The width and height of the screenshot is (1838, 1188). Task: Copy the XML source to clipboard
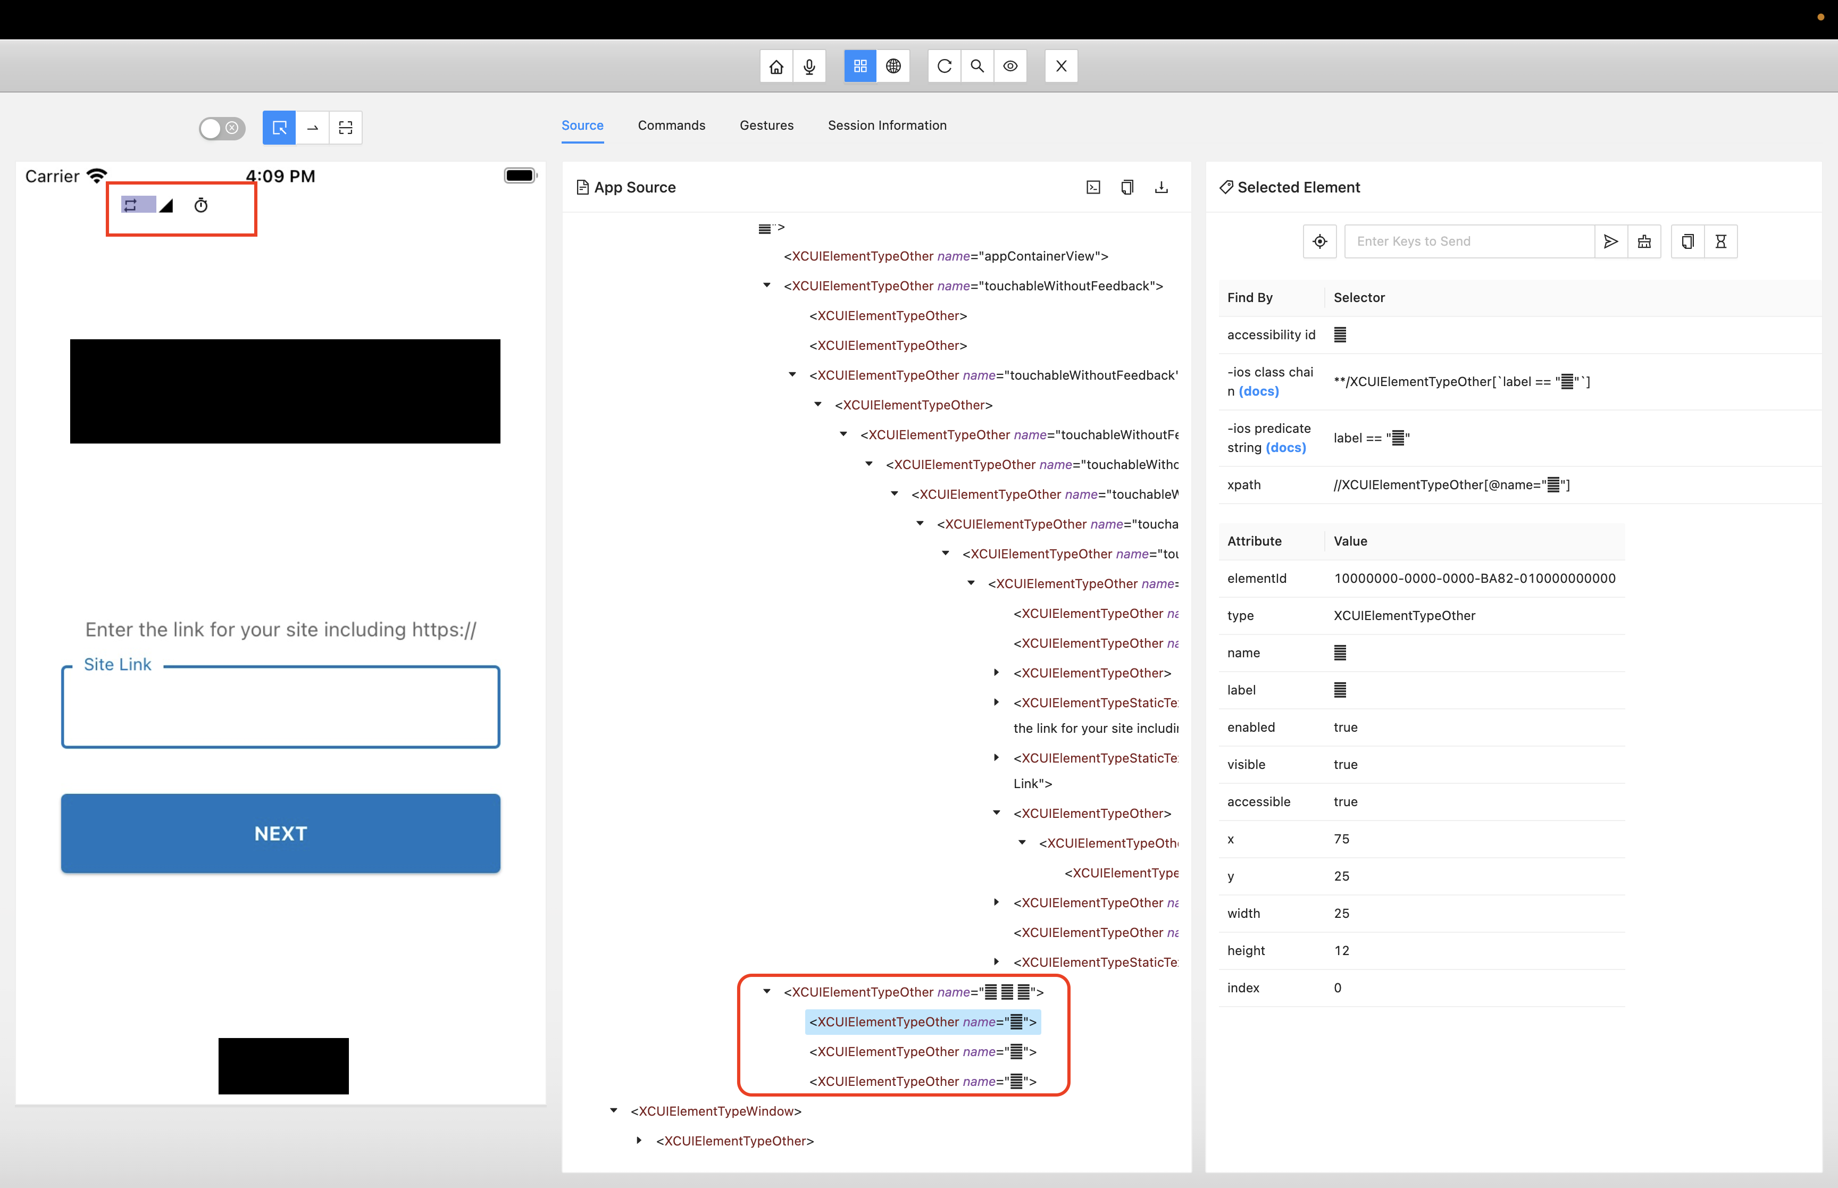(x=1127, y=187)
